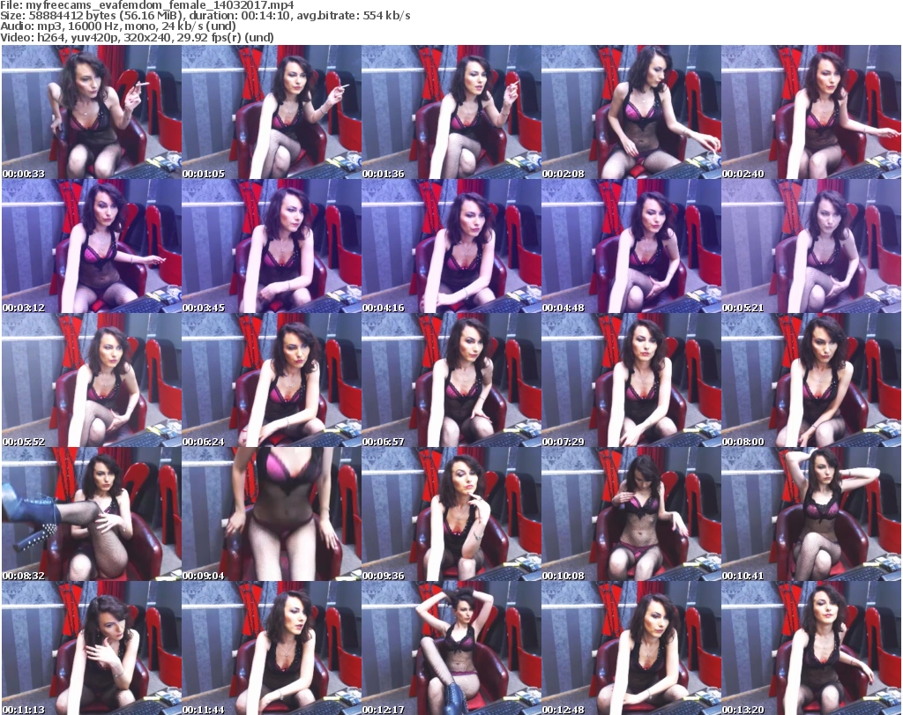Click the thumbnail stamped 00:07:29

tap(631, 381)
